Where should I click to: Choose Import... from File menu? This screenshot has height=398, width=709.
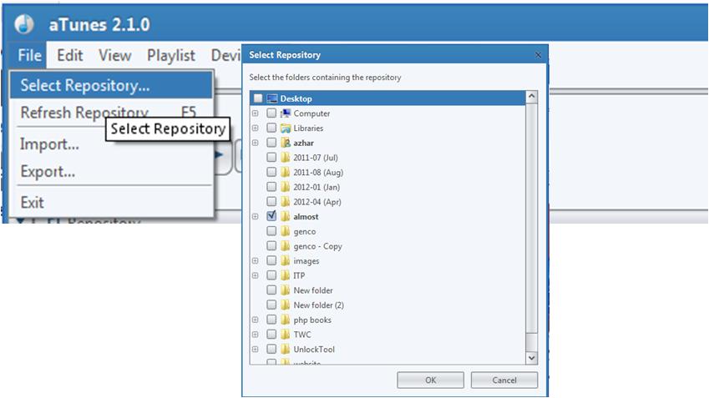tap(111, 144)
